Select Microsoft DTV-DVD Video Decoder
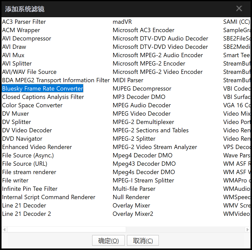The image size is (252, 250). tap(160, 47)
